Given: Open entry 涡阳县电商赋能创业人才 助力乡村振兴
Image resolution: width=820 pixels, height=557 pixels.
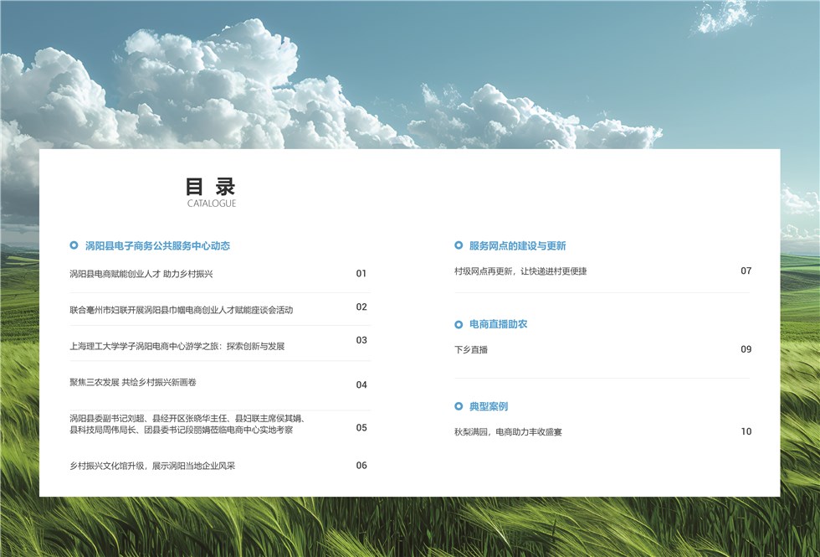Looking at the screenshot, I should pyautogui.click(x=141, y=274).
